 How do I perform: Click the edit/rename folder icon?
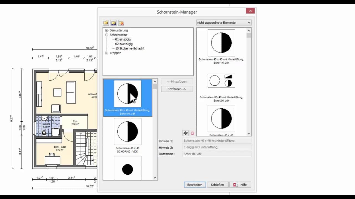pos(113,23)
